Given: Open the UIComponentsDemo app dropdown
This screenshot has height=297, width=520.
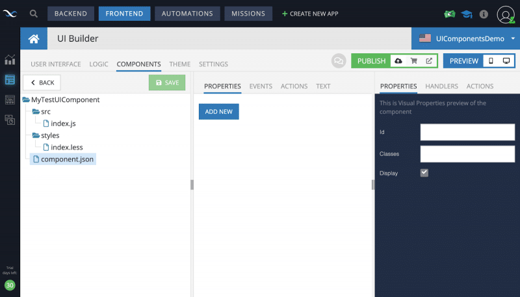Looking at the screenshot, I should coord(466,38).
